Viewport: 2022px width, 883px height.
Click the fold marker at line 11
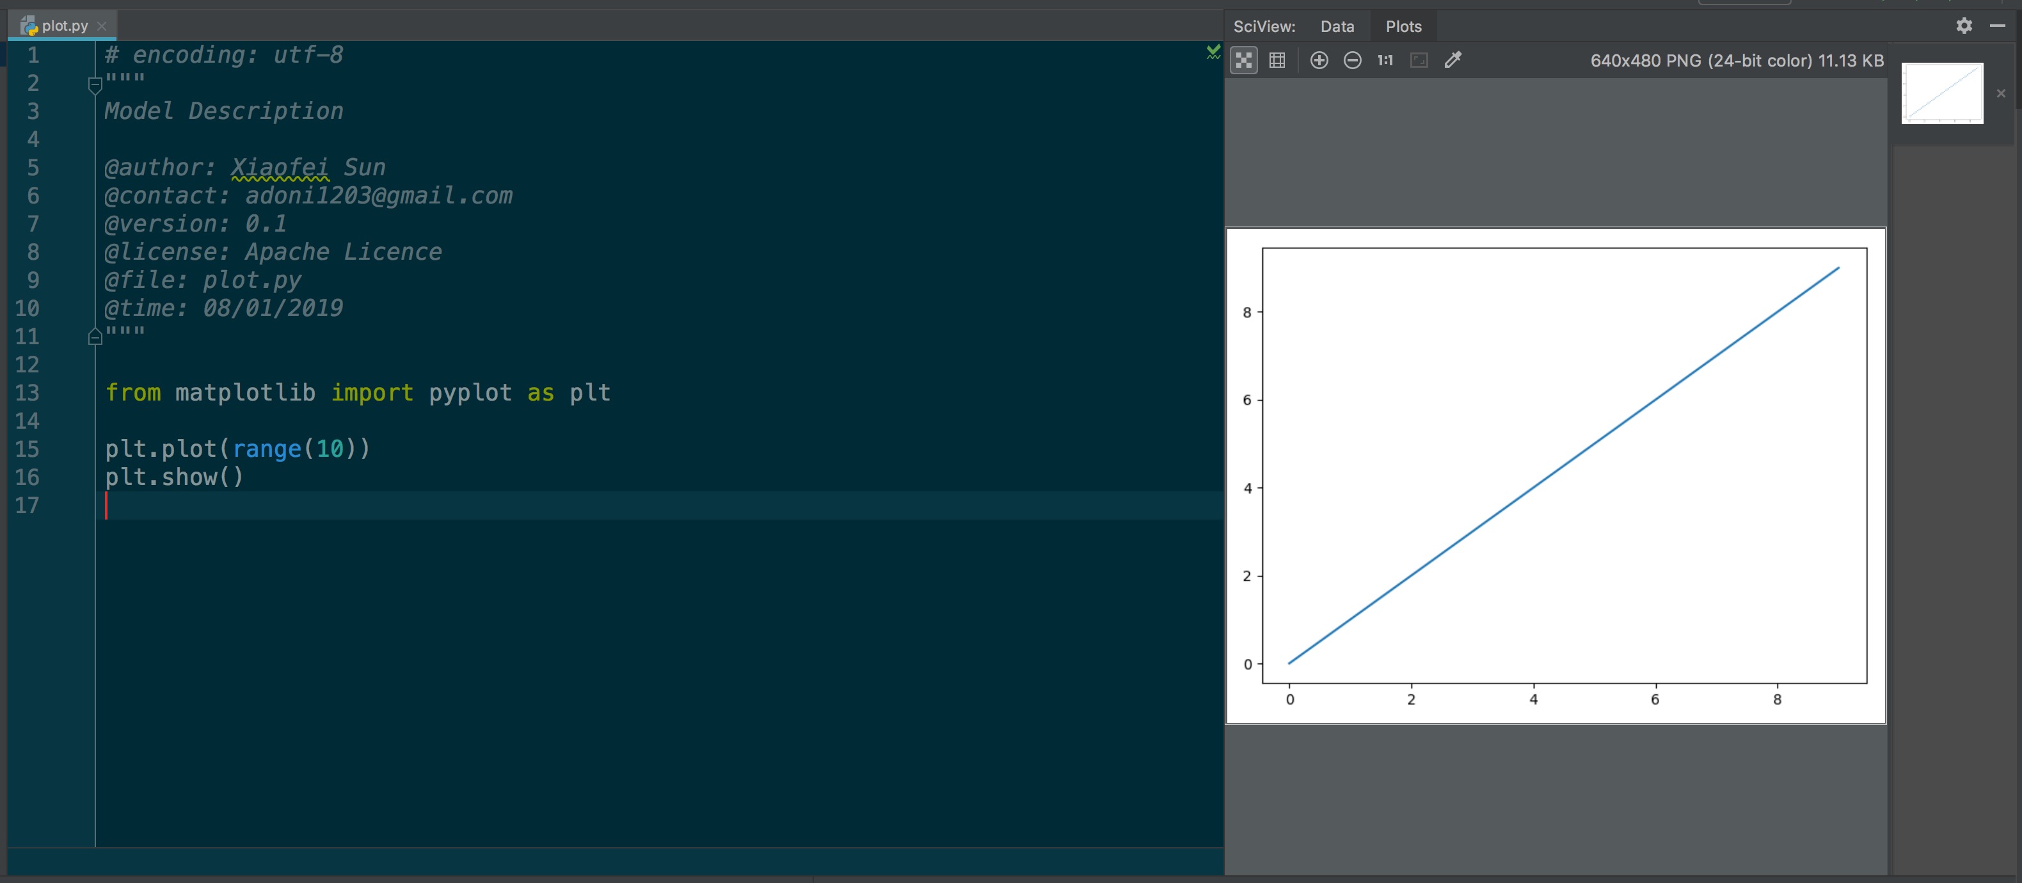[x=95, y=337]
